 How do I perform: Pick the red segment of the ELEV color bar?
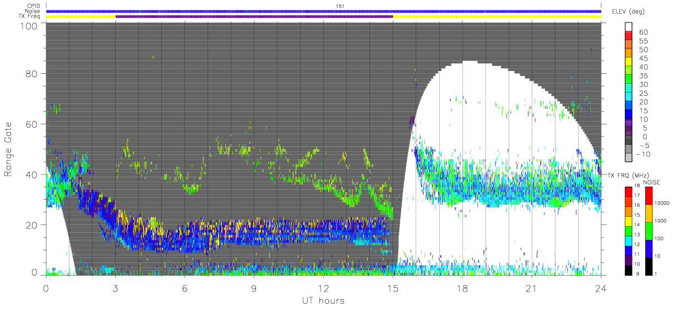pyautogui.click(x=629, y=36)
